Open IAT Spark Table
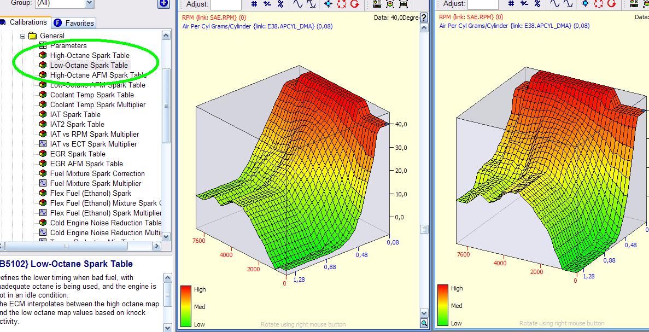 point(75,115)
